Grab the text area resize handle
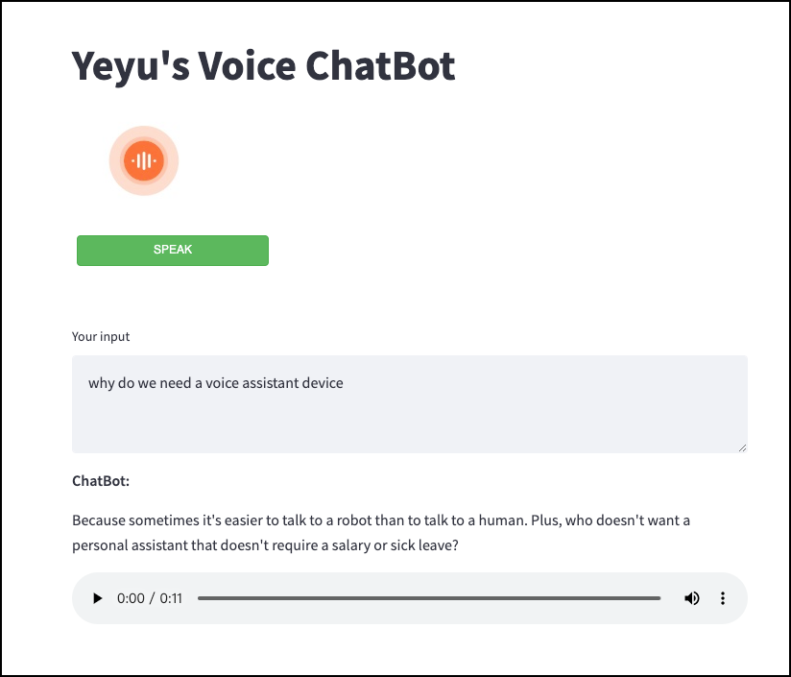791x677 pixels. pyautogui.click(x=743, y=447)
